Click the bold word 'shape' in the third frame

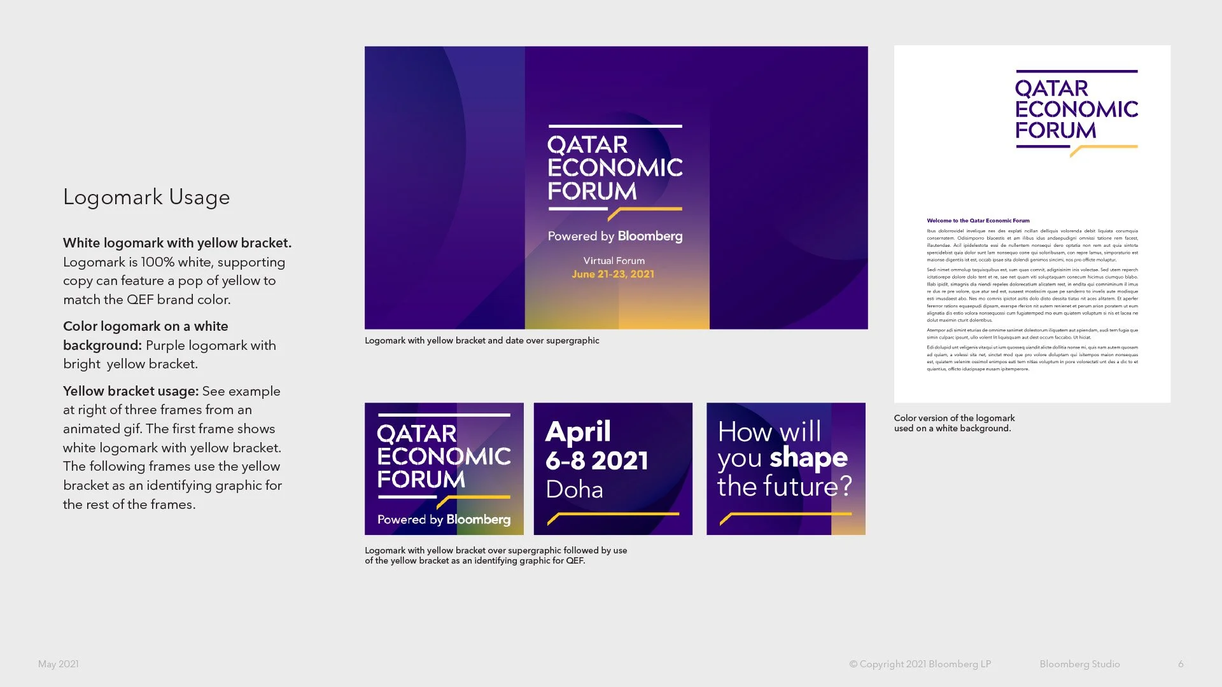coord(808,459)
